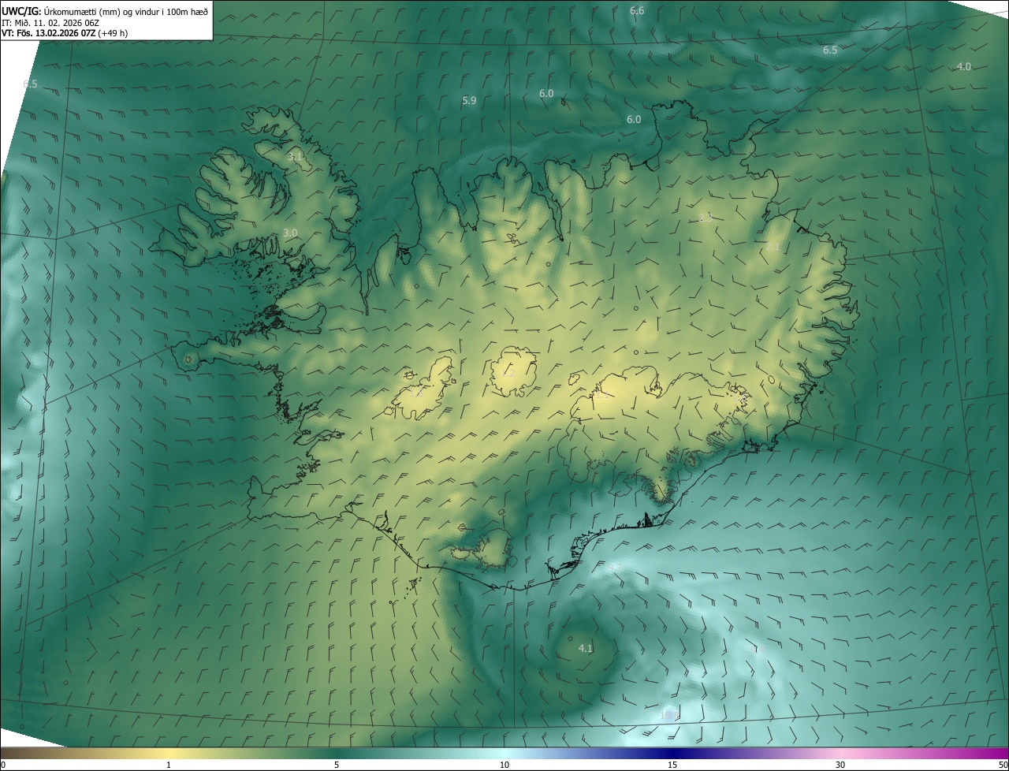Click the map title 'Úrkomumætti (mm) og vindur'
The width and height of the screenshot is (1009, 771).
(100, 10)
